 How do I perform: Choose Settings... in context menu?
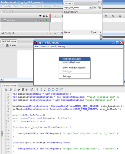click(x=74, y=76)
